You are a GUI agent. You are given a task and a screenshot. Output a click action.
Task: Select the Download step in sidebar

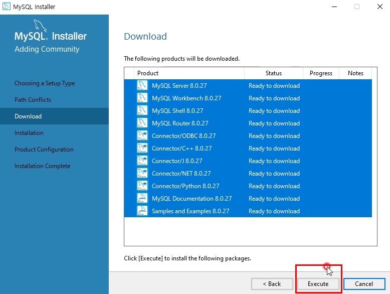point(28,116)
